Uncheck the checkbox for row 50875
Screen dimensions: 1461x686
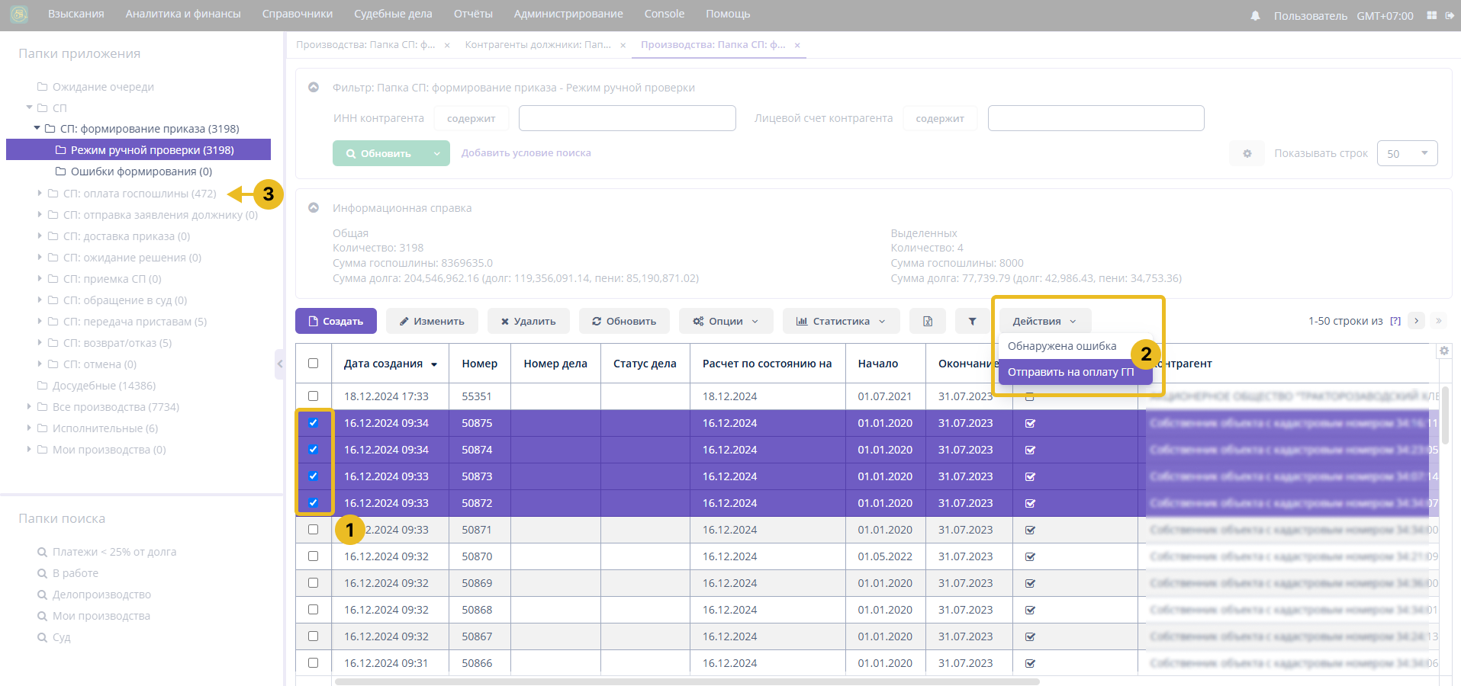point(313,423)
